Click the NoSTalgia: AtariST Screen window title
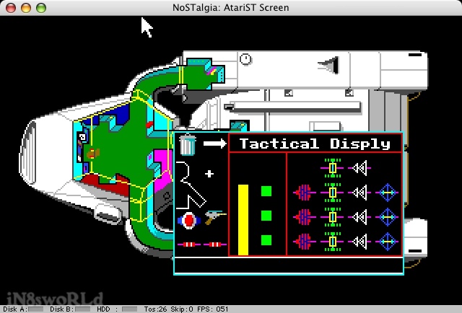Viewport: 462px width, 313px height. (231, 7)
